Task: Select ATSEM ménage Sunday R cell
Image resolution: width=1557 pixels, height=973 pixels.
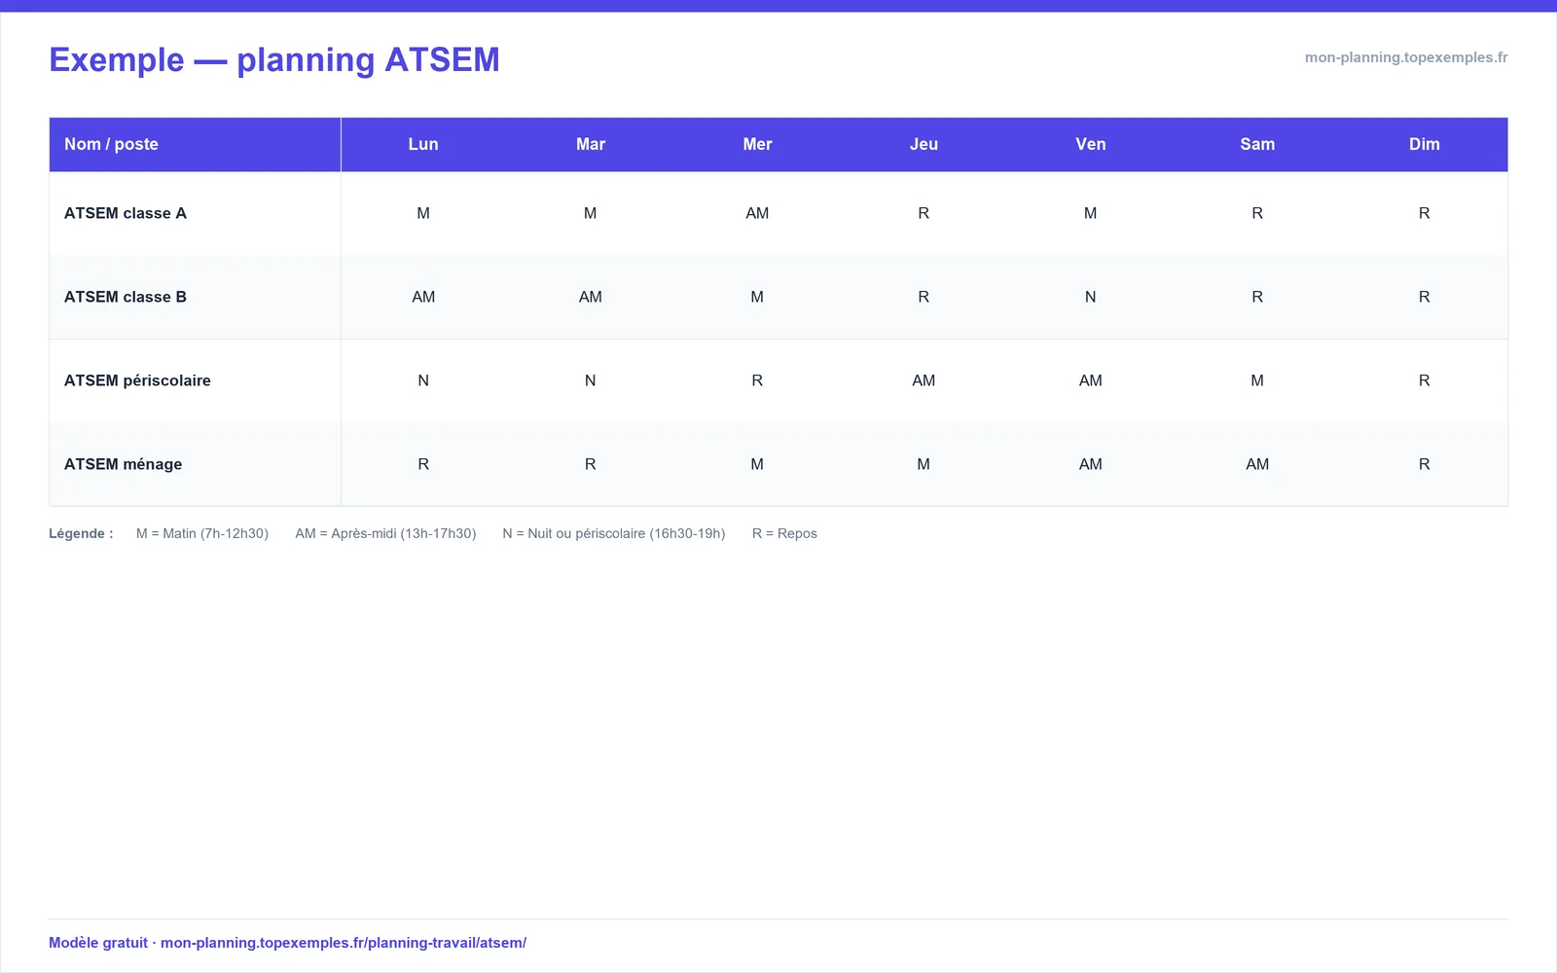Action: 1425,464
